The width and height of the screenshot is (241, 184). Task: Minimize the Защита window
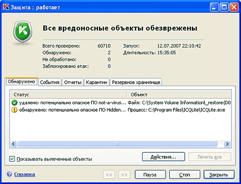click(x=214, y=8)
